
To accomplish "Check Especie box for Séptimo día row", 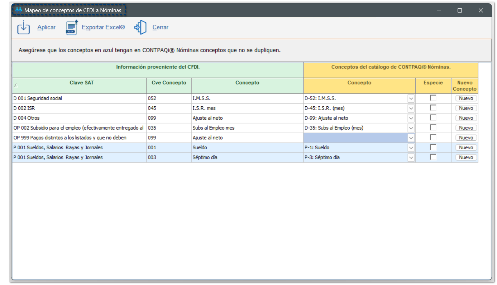I will tap(433, 157).
